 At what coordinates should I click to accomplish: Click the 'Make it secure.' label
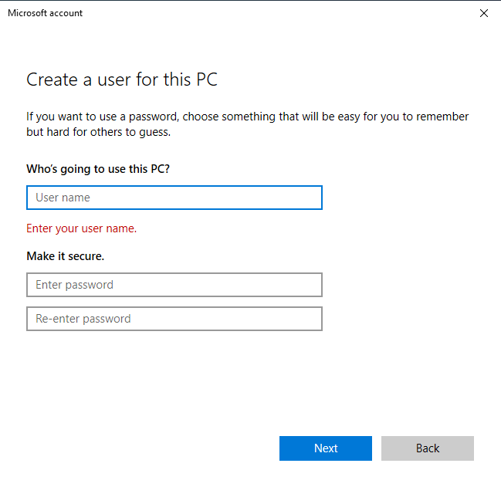pyautogui.click(x=65, y=255)
